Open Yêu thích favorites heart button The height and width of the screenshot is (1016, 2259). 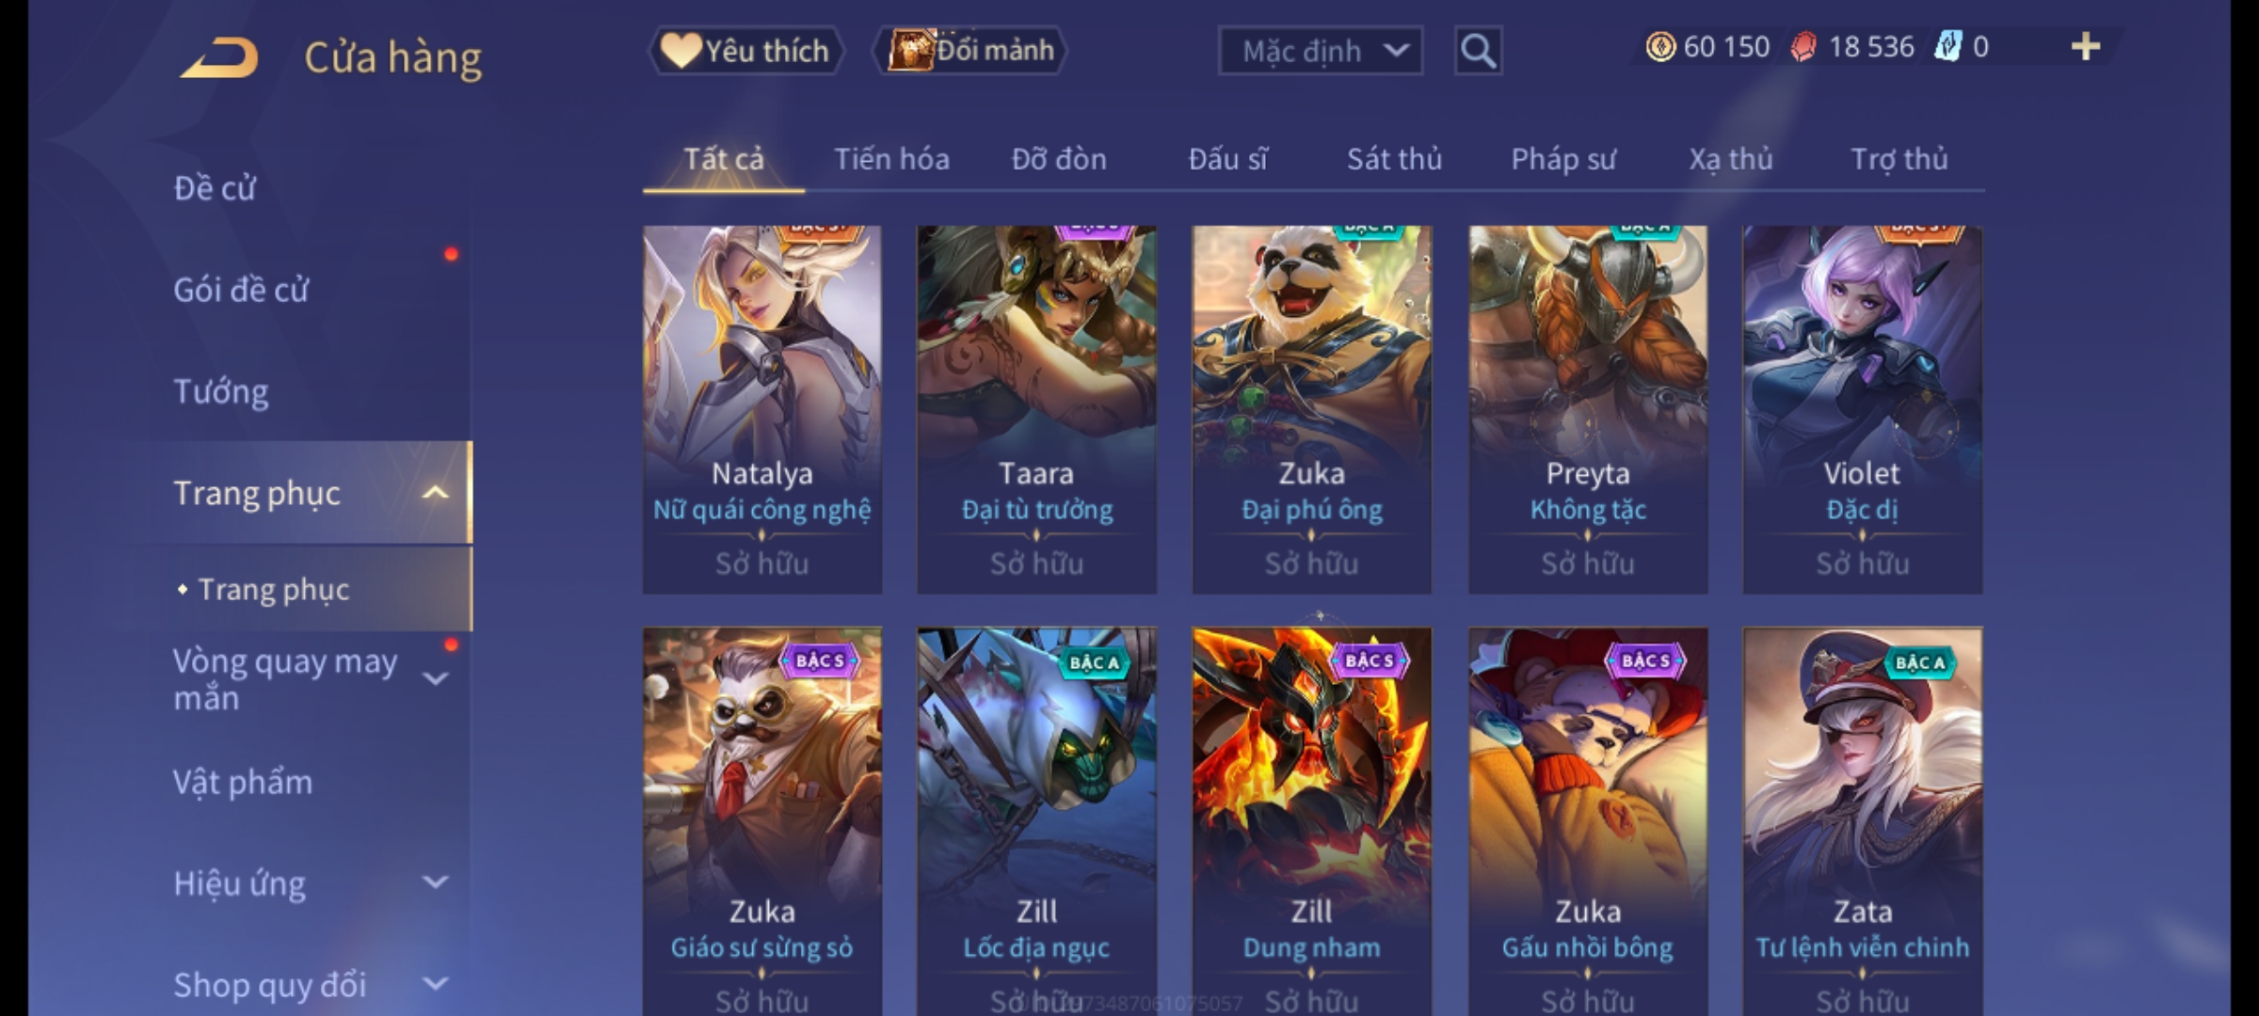745,51
